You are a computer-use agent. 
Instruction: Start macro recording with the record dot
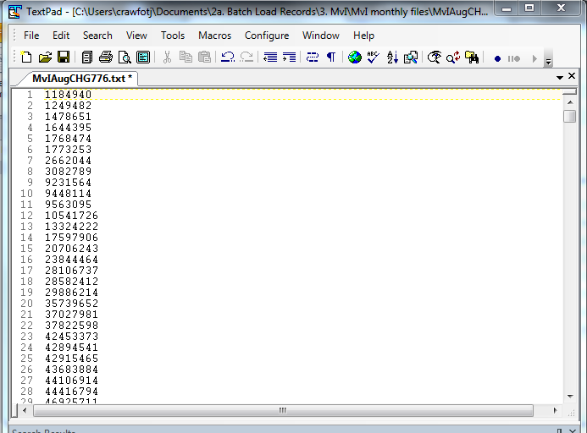point(497,58)
